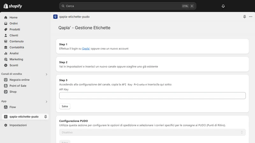Screen dimensions: 255x143
Task: Open the Flow app
Action: [13, 107]
